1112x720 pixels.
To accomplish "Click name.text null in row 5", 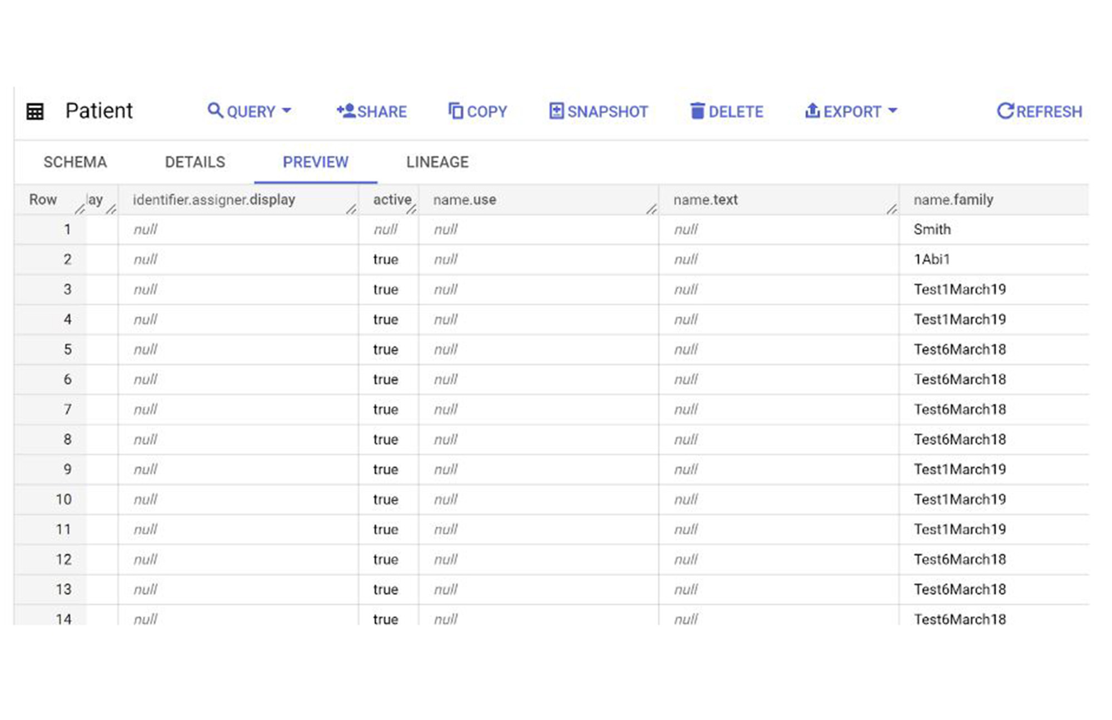I will (x=686, y=350).
